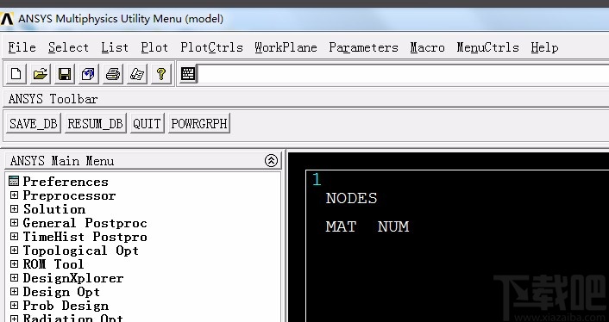Click the Image Capture printer icon
This screenshot has width=609, height=322.
tap(113, 74)
